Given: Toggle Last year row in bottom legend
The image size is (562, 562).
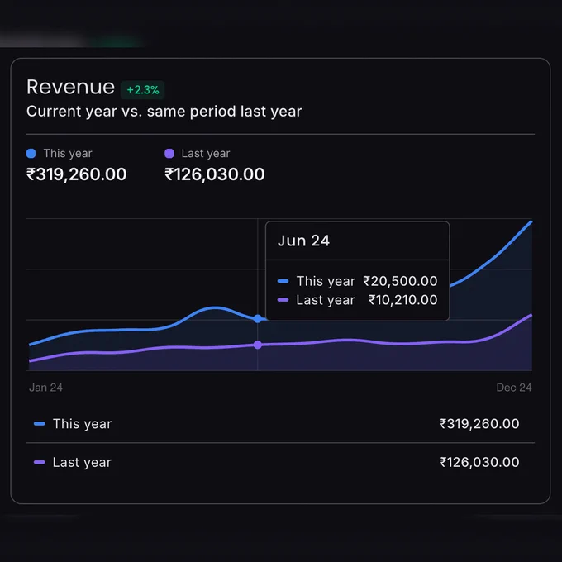Looking at the screenshot, I should [281, 462].
